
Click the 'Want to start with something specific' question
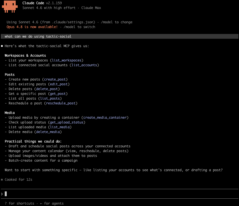(x=114, y=170)
